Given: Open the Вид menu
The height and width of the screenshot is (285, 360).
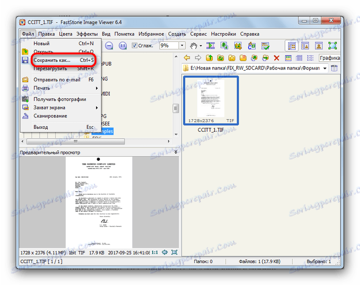Looking at the screenshot, I should point(106,34).
